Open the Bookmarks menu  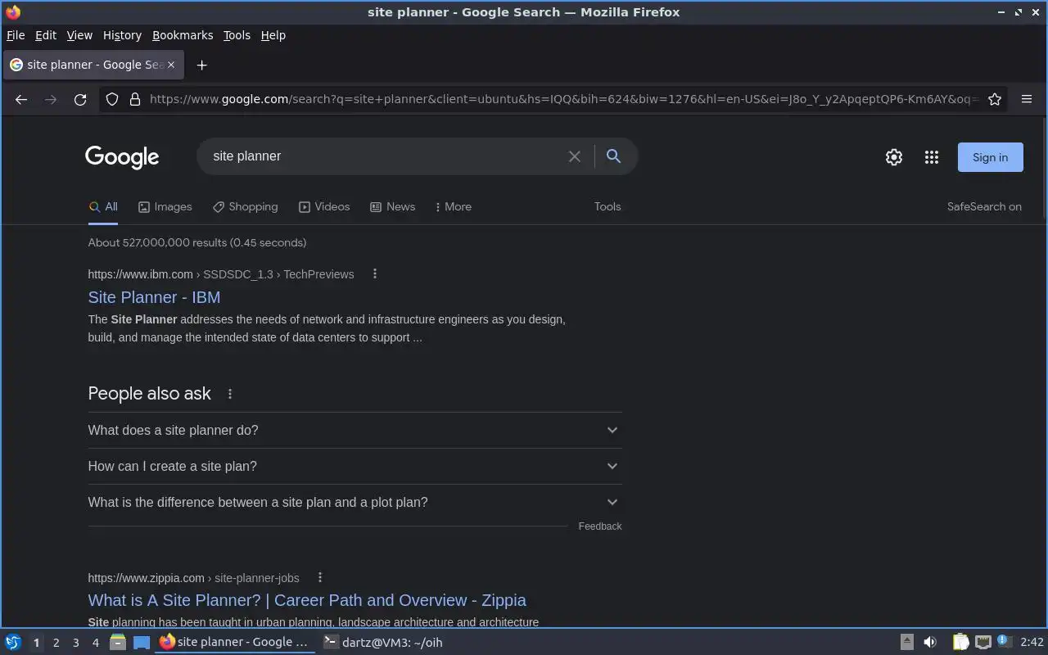coord(183,35)
